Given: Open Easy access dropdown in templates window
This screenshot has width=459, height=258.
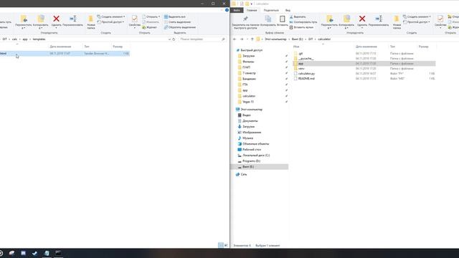Looking at the screenshot, I should tap(110, 22).
